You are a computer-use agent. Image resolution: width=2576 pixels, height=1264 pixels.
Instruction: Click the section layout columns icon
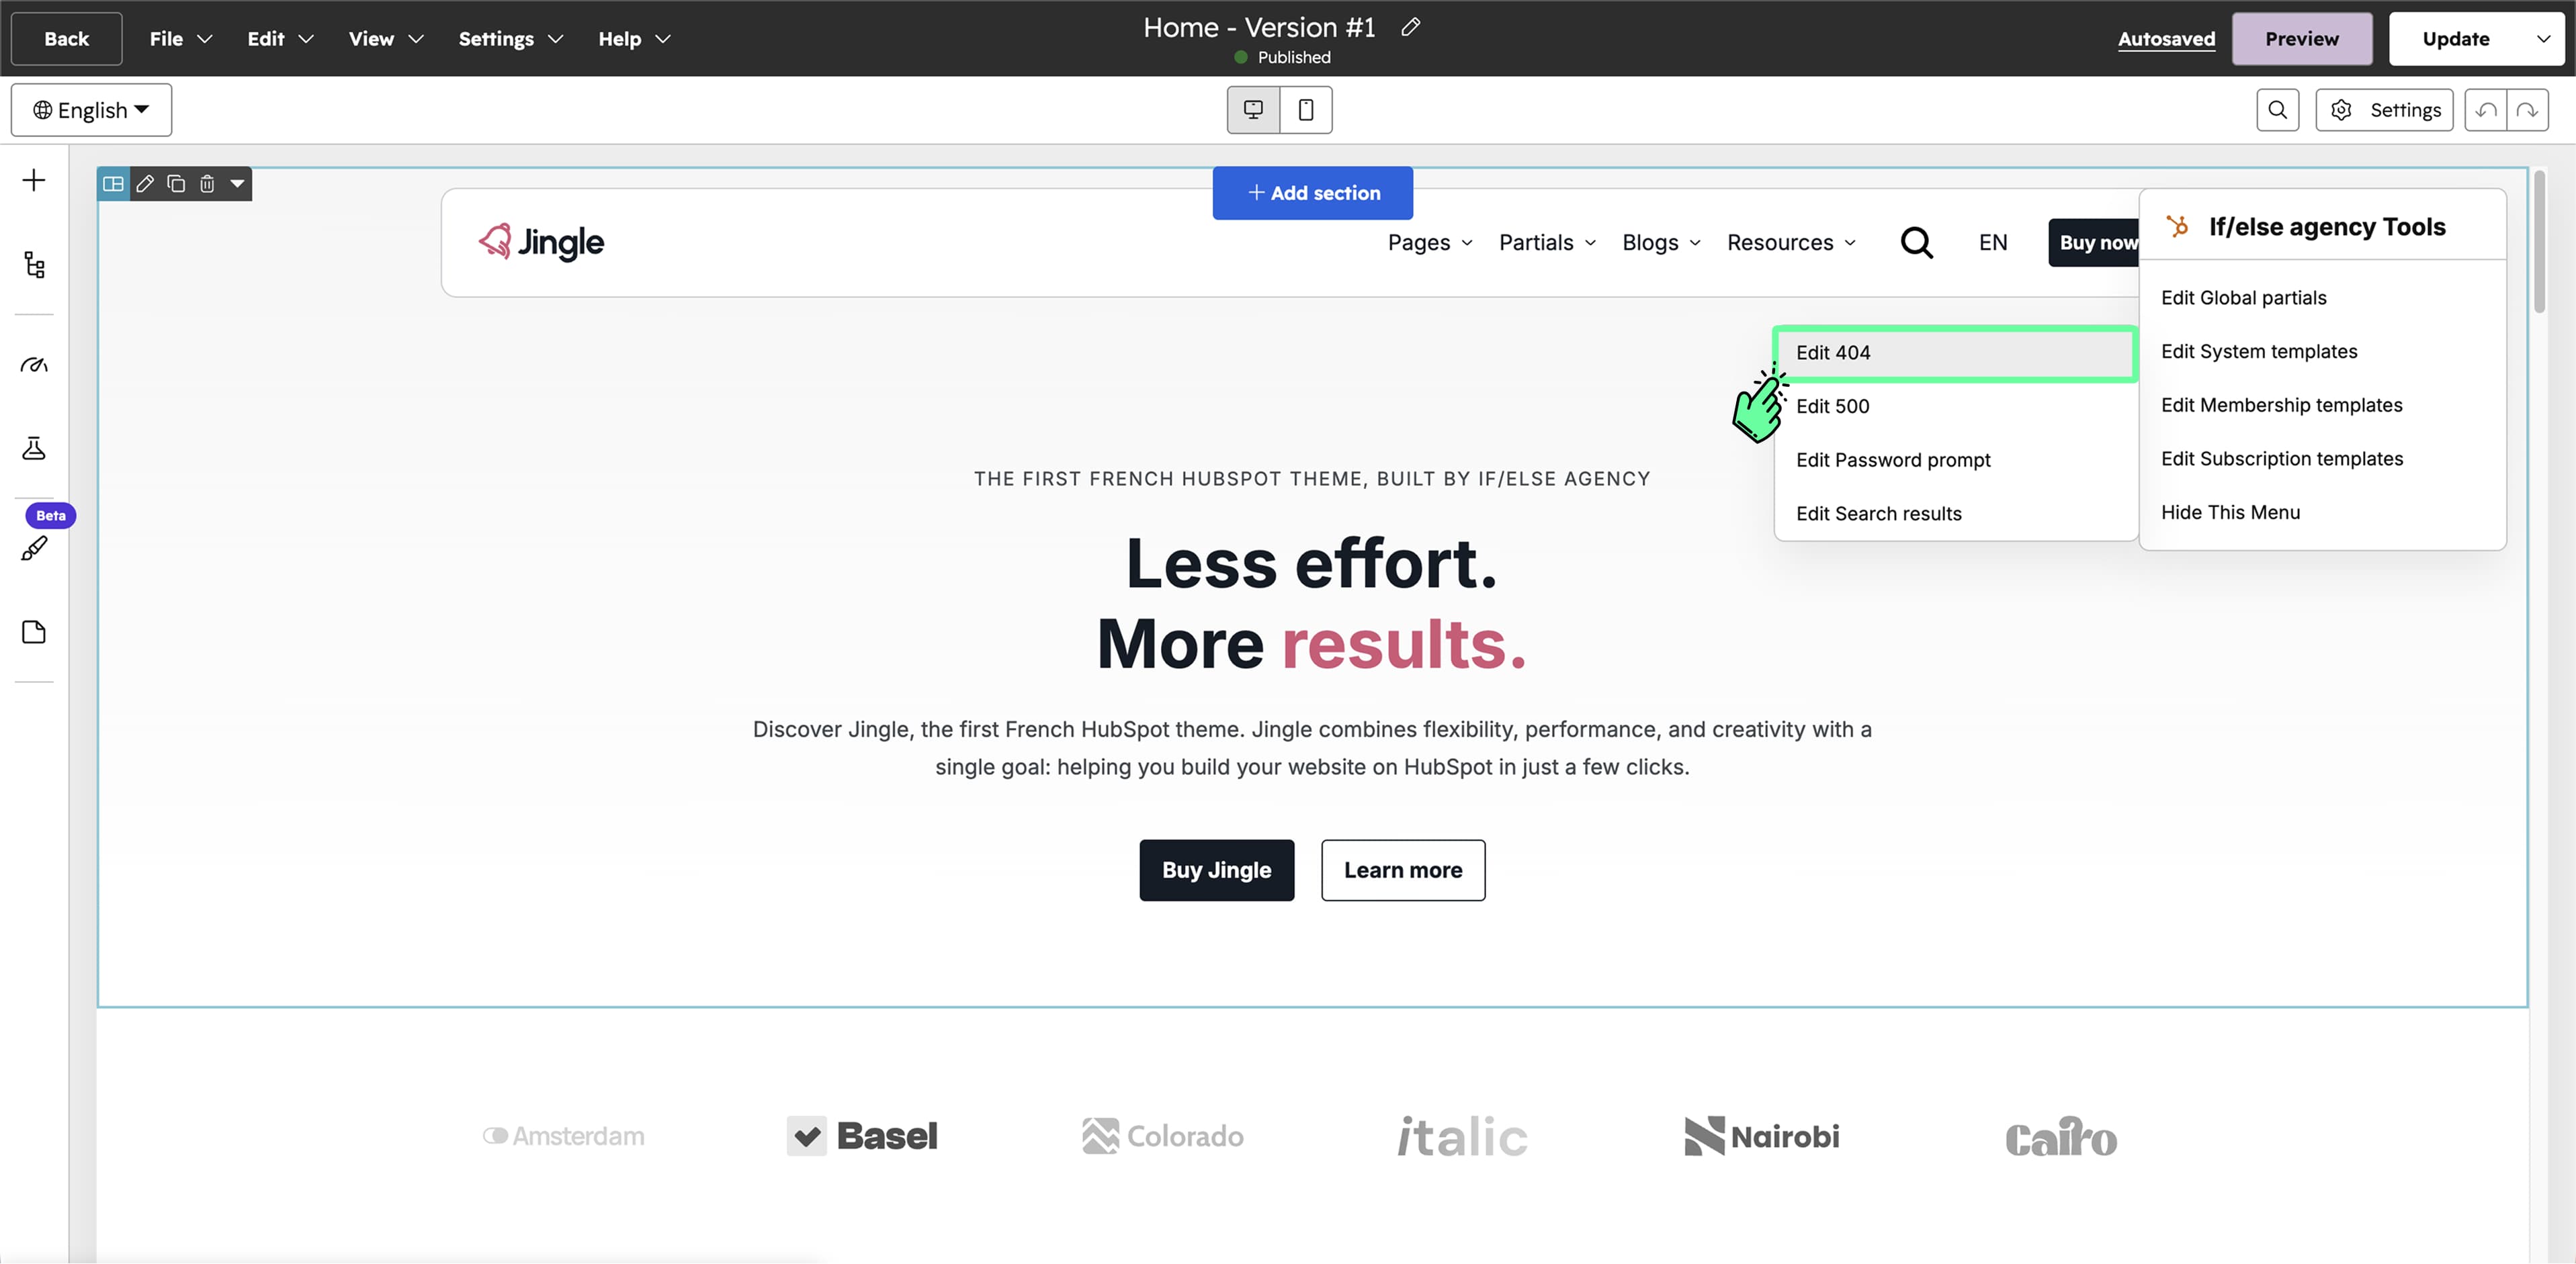[113, 184]
